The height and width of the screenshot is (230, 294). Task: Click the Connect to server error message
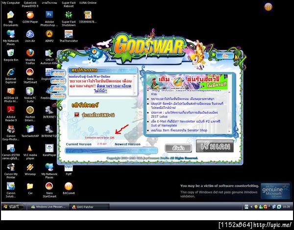[x=99, y=138]
